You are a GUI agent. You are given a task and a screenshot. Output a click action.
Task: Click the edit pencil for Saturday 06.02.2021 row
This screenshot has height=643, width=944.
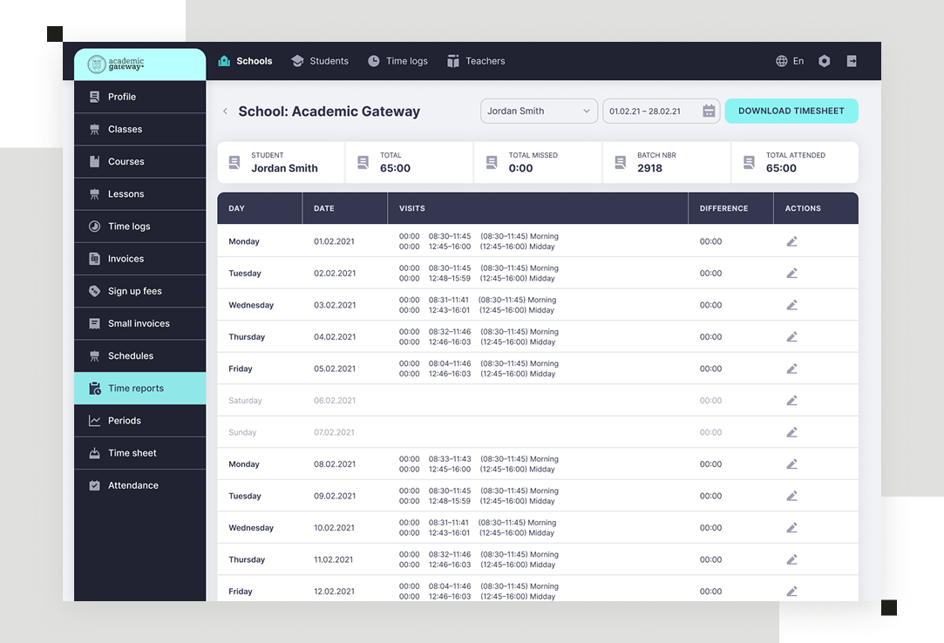(791, 401)
